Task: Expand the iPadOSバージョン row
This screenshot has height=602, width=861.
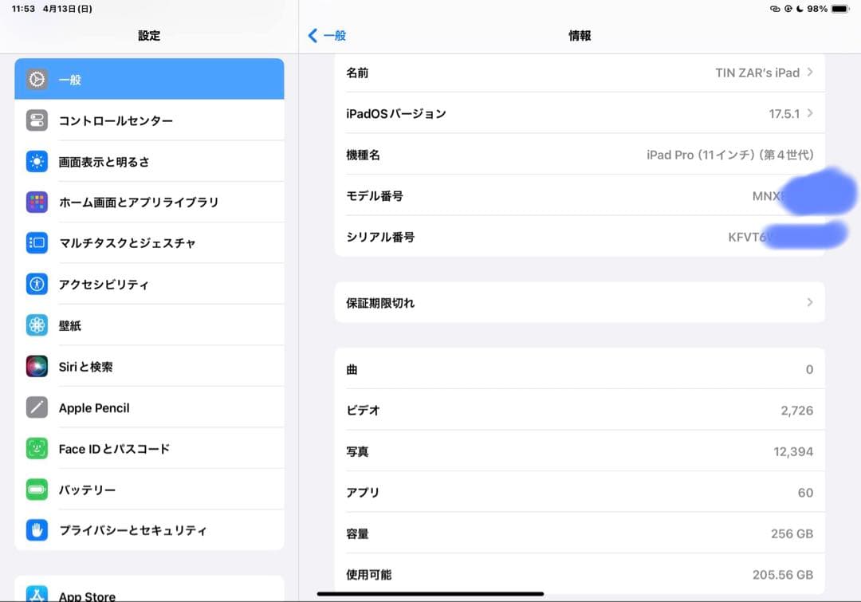Action: click(x=811, y=113)
